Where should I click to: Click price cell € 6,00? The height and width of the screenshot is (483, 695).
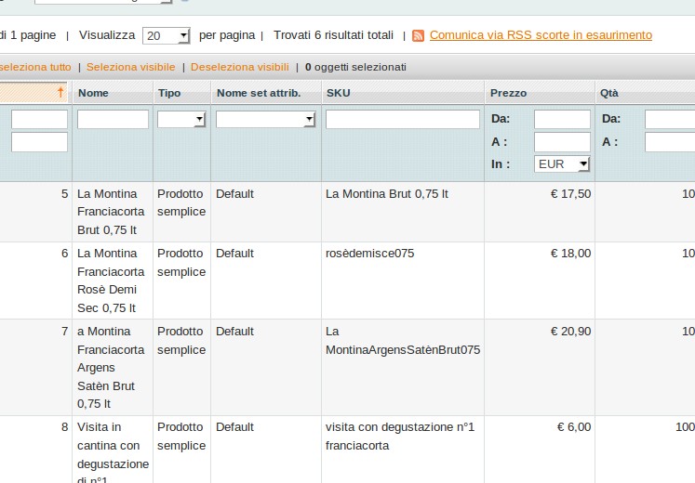(574, 427)
